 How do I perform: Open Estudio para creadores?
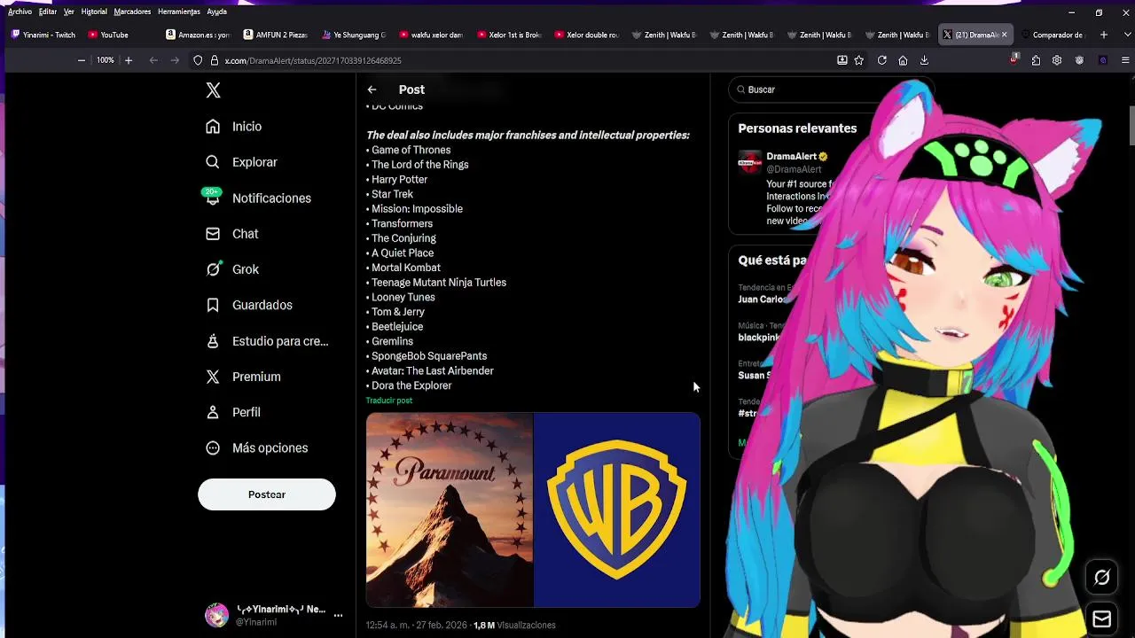[x=267, y=341]
